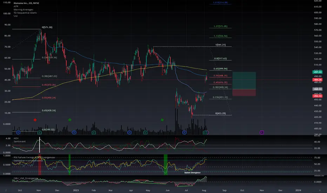
Task: Select the 1(541.21) Fibonacci level label
Action: click(x=220, y=45)
